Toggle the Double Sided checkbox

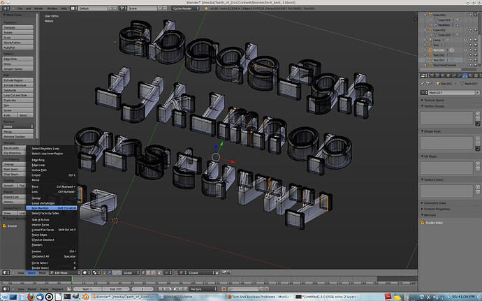tap(423, 222)
